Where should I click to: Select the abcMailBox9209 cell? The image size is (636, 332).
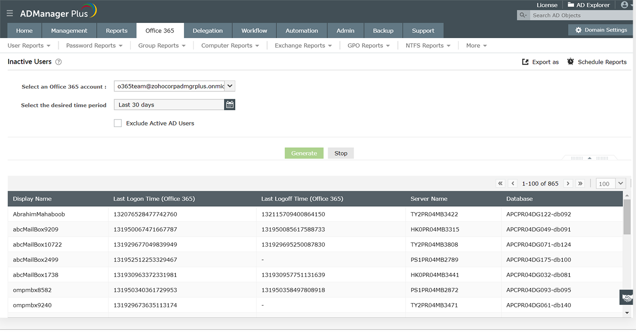(x=35, y=229)
